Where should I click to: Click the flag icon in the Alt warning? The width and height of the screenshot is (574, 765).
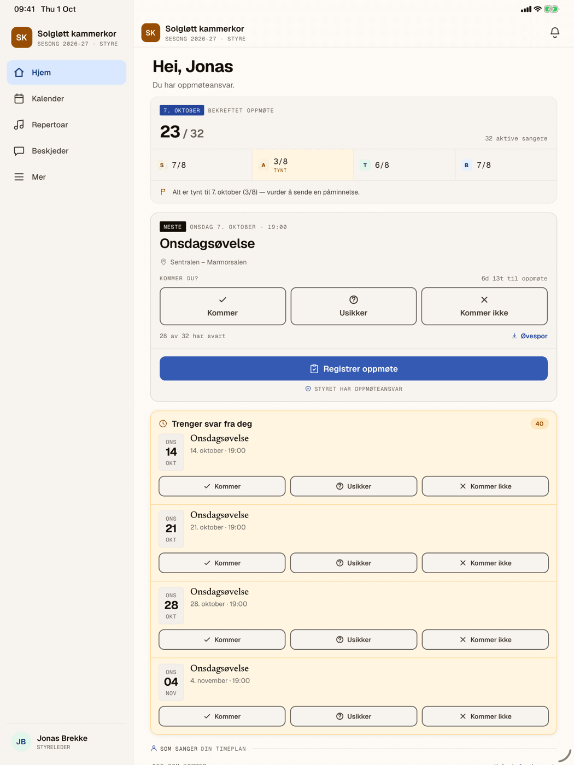pyautogui.click(x=163, y=192)
